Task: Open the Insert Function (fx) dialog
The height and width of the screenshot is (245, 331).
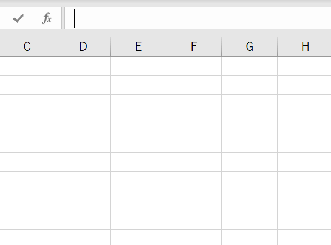Action: (47, 19)
